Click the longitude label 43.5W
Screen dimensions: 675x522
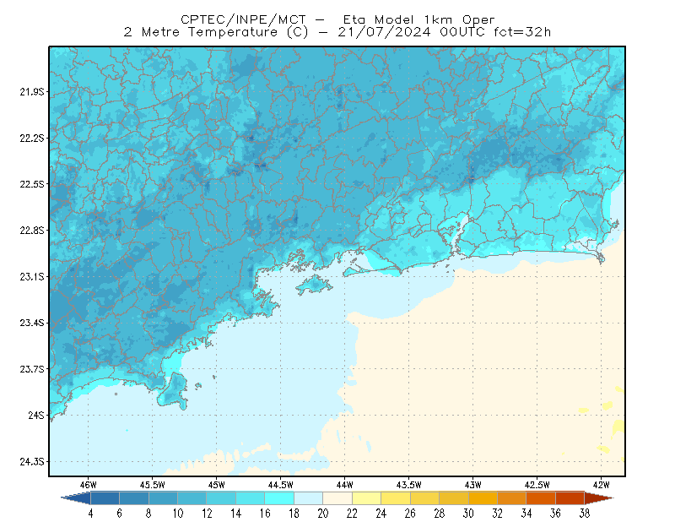point(409,485)
